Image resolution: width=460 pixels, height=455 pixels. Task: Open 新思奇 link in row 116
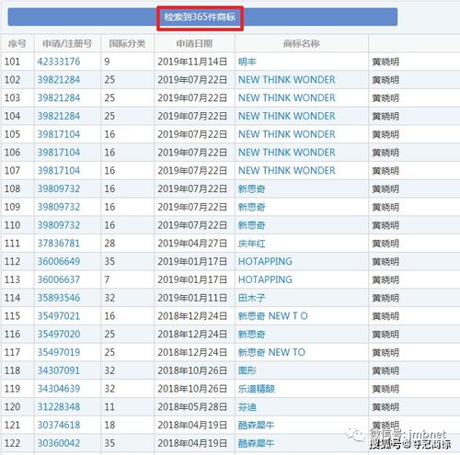252,335
